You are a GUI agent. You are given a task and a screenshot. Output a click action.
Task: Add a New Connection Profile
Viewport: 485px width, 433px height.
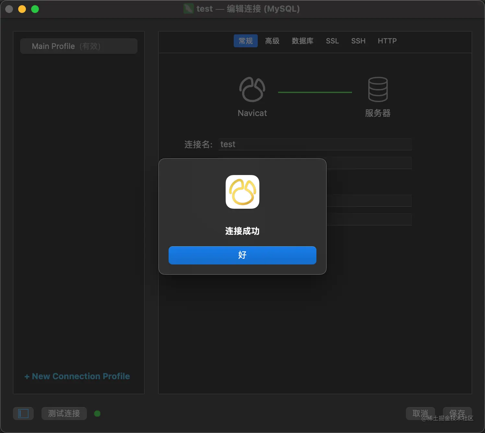(x=77, y=376)
